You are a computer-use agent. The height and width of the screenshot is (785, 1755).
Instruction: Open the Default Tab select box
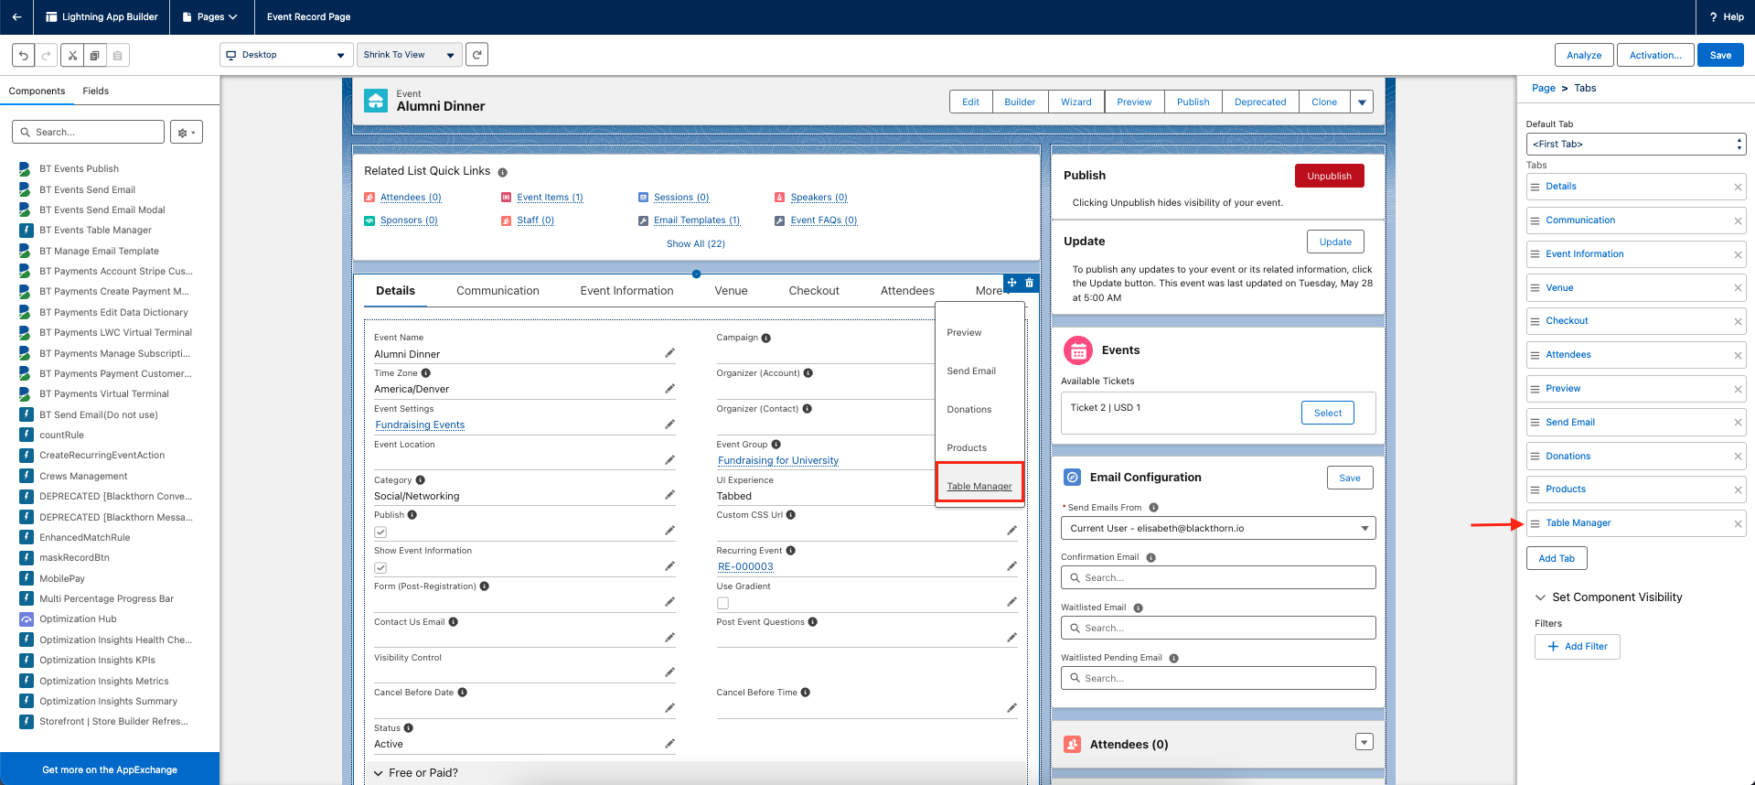[x=1636, y=145]
